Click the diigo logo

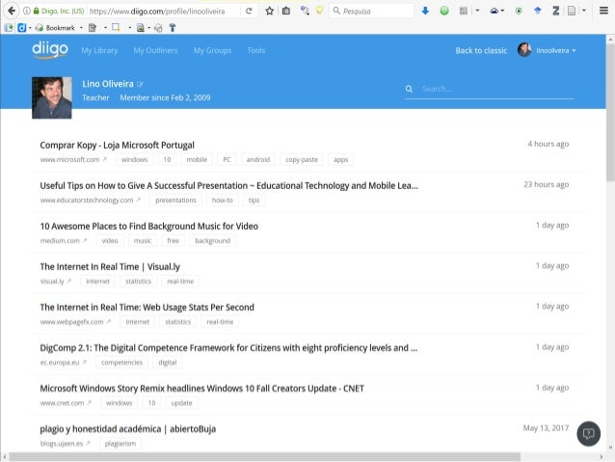(50, 50)
